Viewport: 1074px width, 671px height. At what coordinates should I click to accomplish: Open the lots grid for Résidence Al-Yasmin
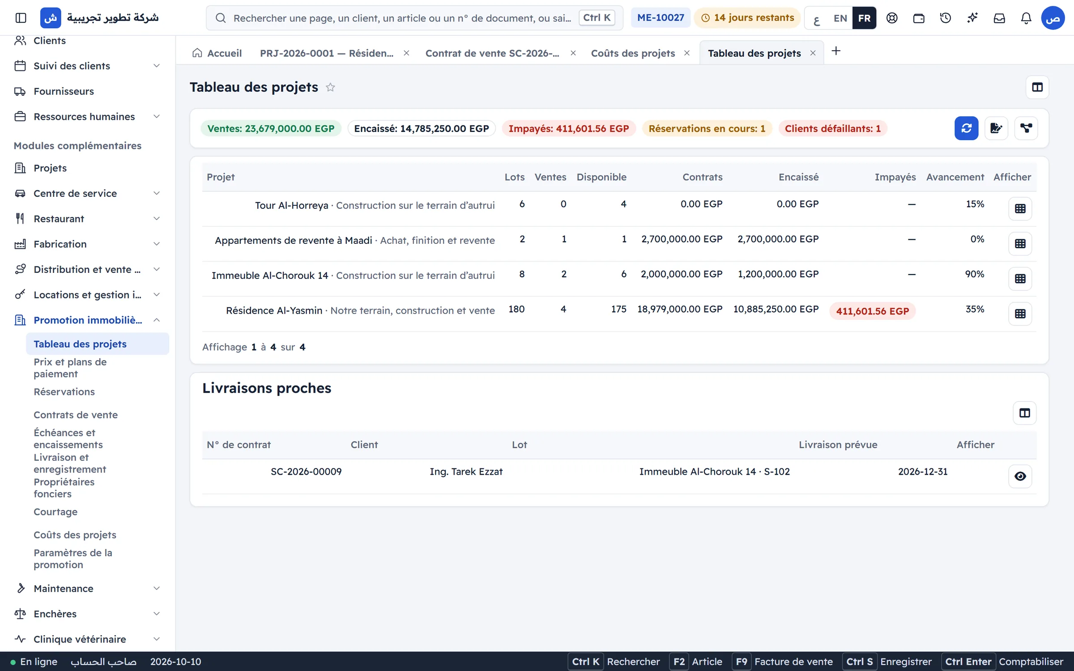click(x=1020, y=314)
